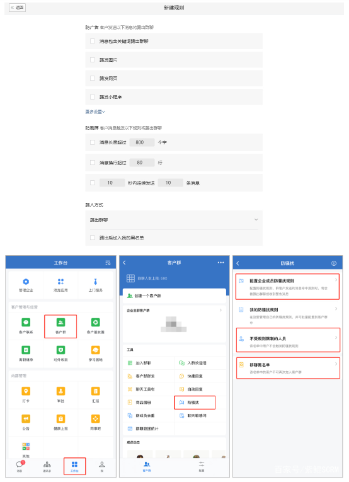Switch to the 工作台 bottom tab
The width and height of the screenshot is (349, 482).
75,466
